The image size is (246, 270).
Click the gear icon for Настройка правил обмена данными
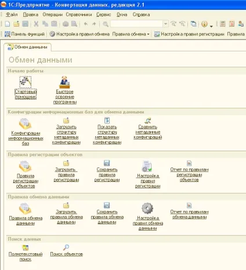click(147, 209)
